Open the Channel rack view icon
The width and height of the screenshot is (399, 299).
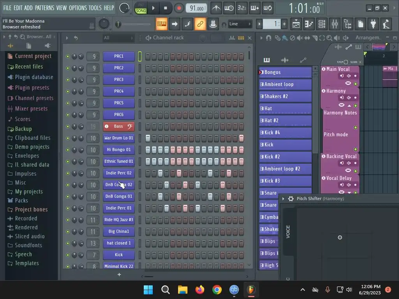tap(322, 24)
